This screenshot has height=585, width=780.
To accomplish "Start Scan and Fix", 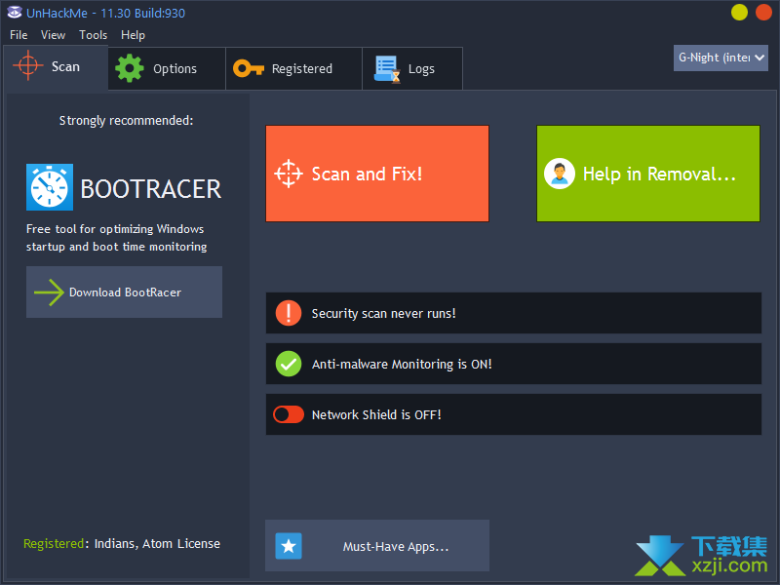I will point(377,174).
